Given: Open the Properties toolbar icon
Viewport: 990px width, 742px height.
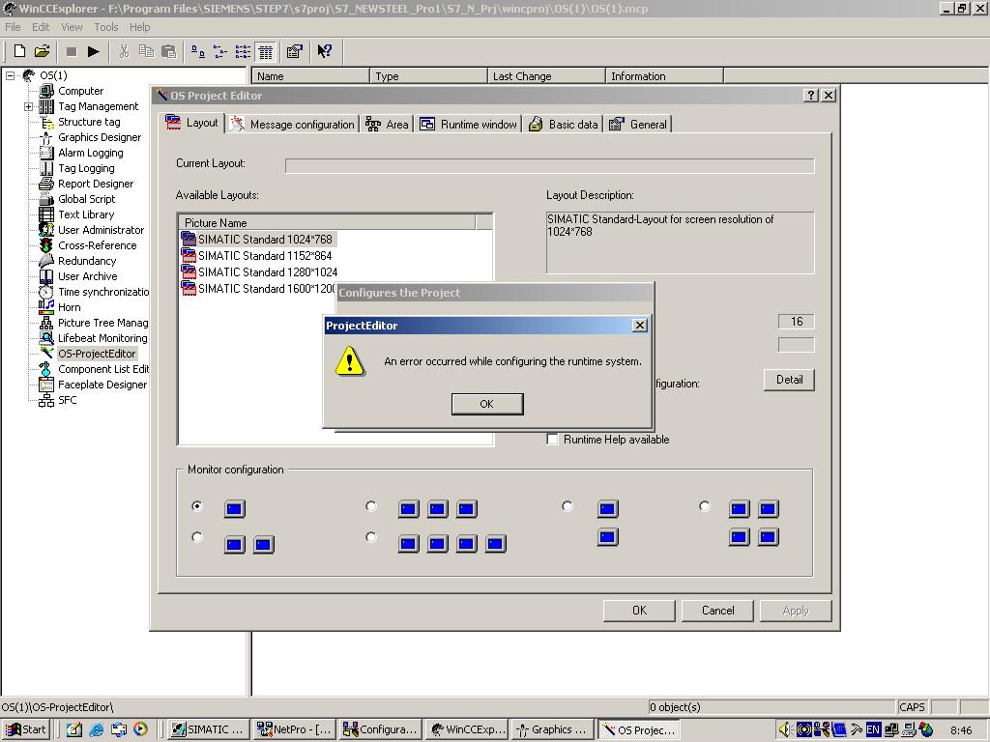Looking at the screenshot, I should (294, 51).
